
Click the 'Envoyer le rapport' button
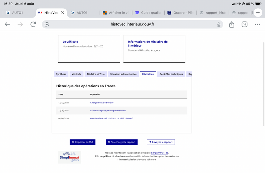[161, 142]
